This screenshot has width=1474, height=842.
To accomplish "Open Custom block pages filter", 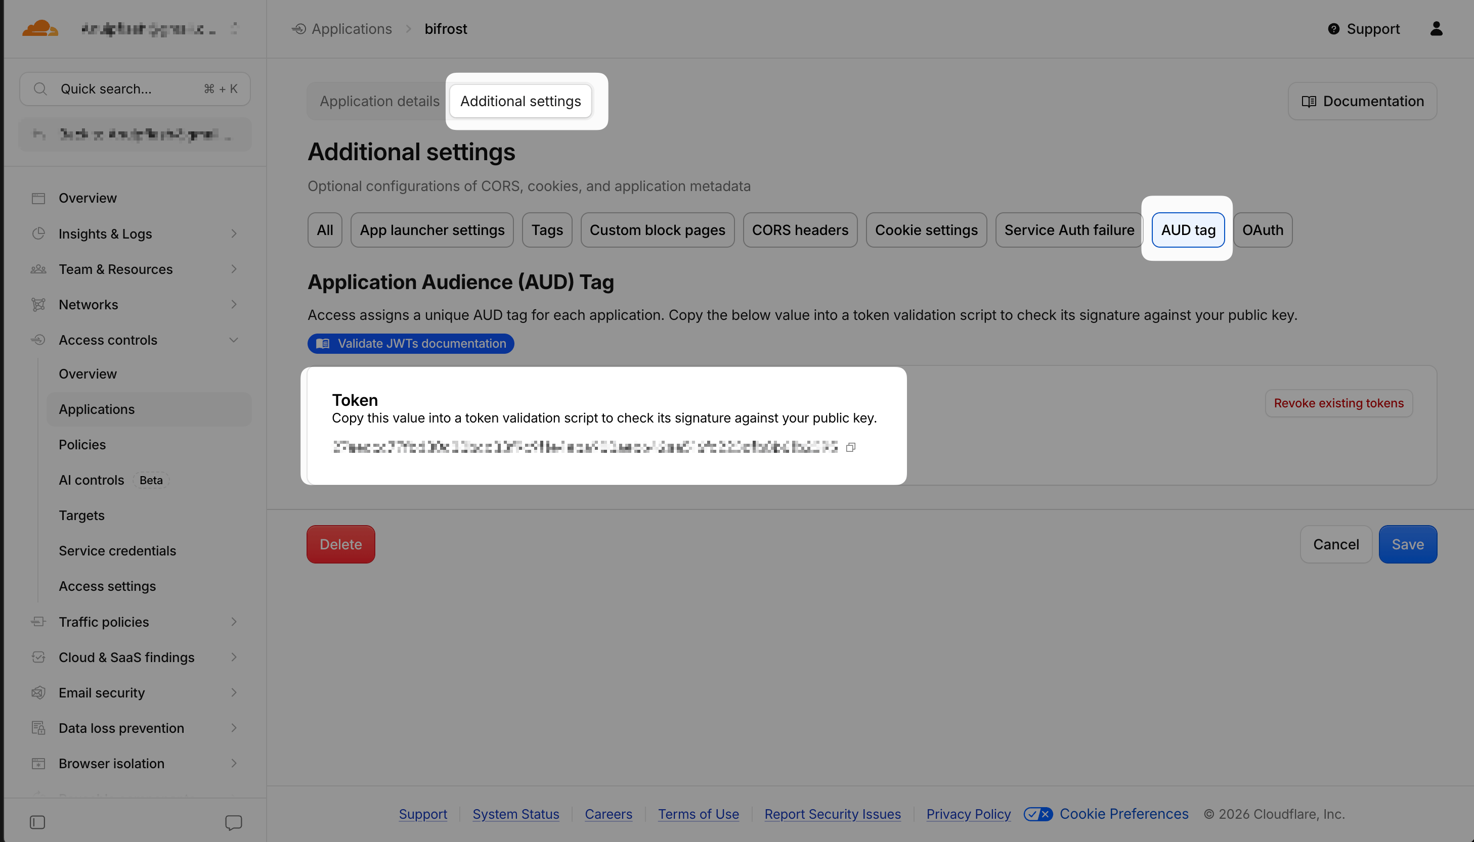I will tap(657, 230).
